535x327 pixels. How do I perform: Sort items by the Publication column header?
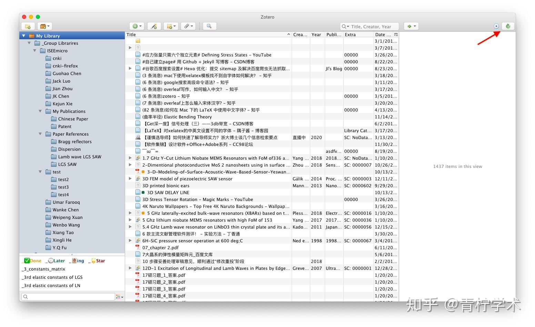click(x=334, y=34)
